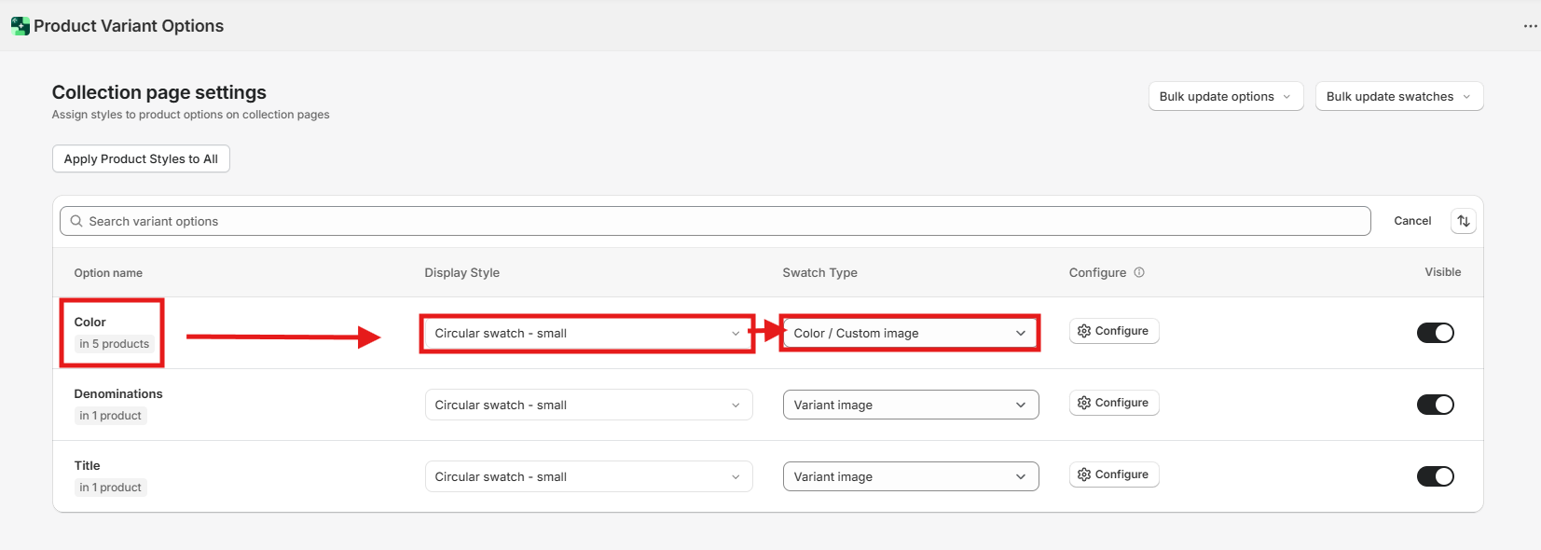The image size is (1541, 550).
Task: Toggle visibility for Color option
Action: 1435,333
